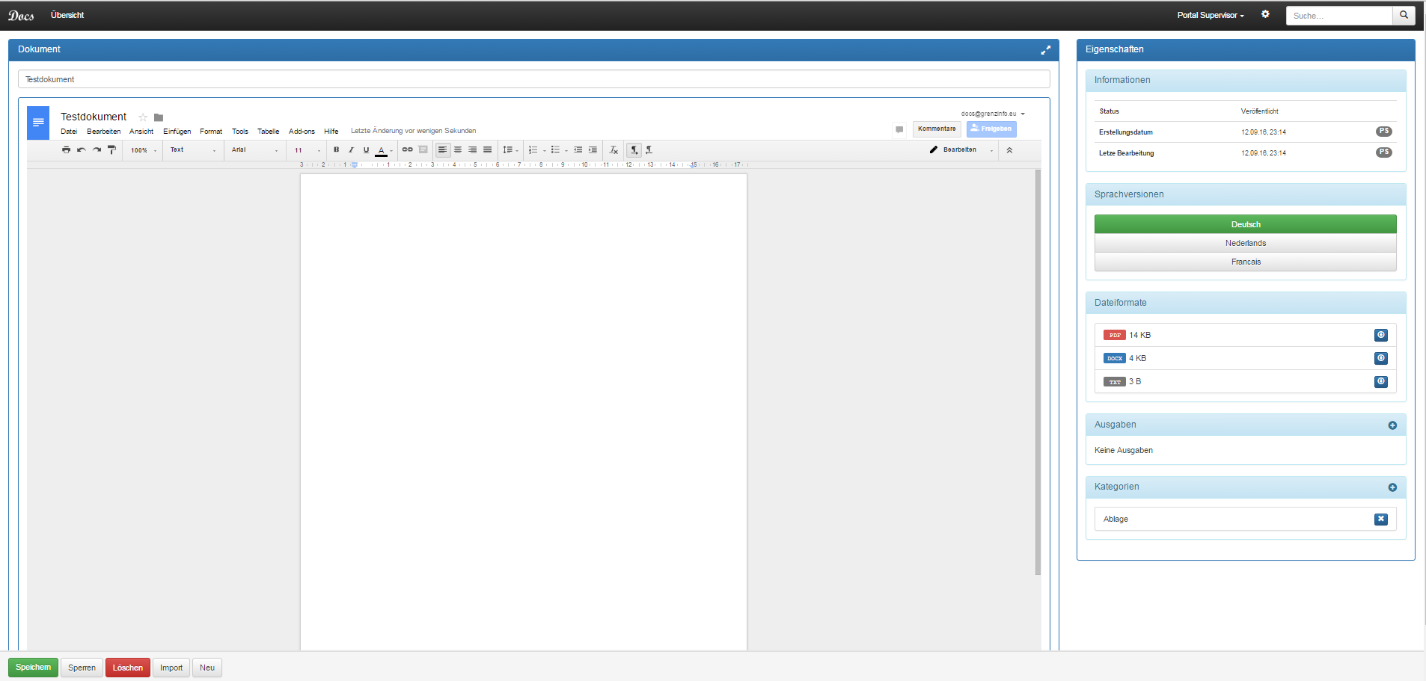Viewport: 1426px width, 681px height.
Task: Toggle italic formatting
Action: tap(351, 150)
